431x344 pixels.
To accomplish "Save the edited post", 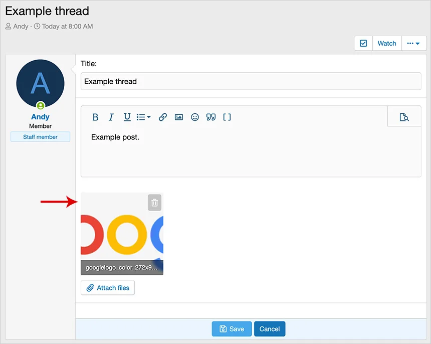I will coord(232,329).
